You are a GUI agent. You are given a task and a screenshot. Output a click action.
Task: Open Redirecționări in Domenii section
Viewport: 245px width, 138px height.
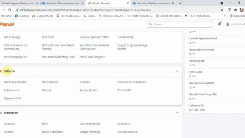pyautogui.click(x=88, y=90)
